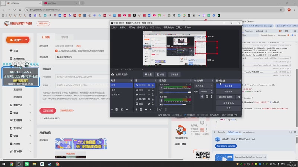Open 文件(F) menu in OBS
This screenshot has height=167, width=298.
114,27
